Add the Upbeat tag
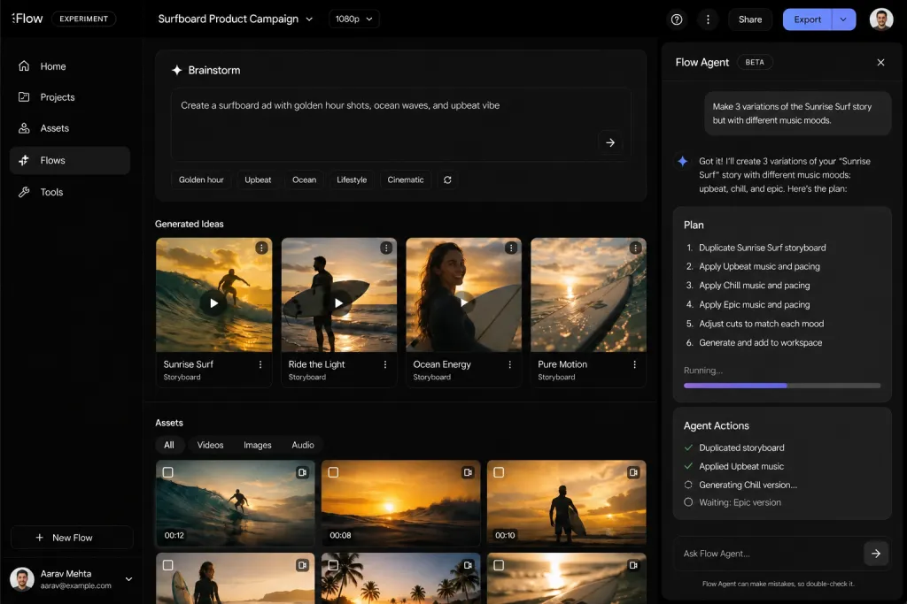 [x=258, y=180]
